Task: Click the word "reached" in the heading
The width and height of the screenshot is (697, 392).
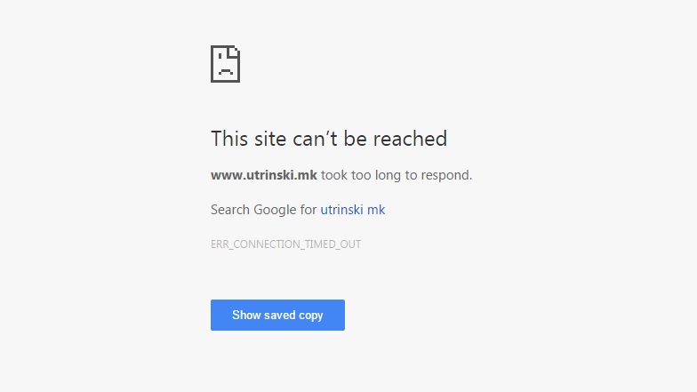Action: point(410,139)
